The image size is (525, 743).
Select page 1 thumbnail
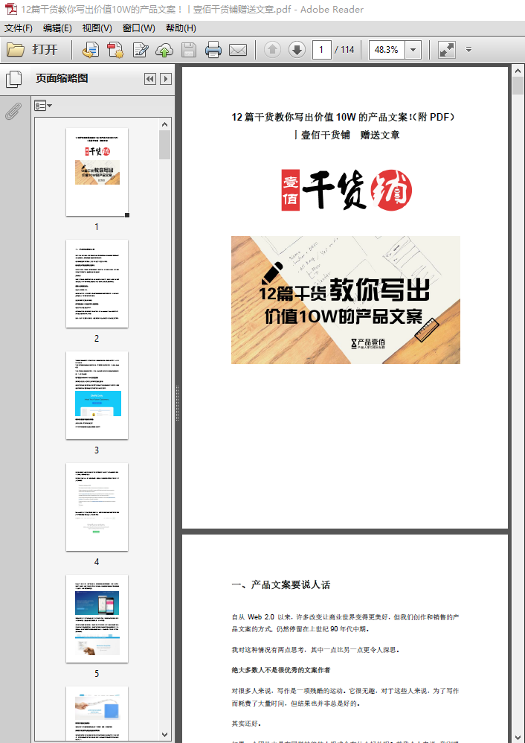[97, 172]
